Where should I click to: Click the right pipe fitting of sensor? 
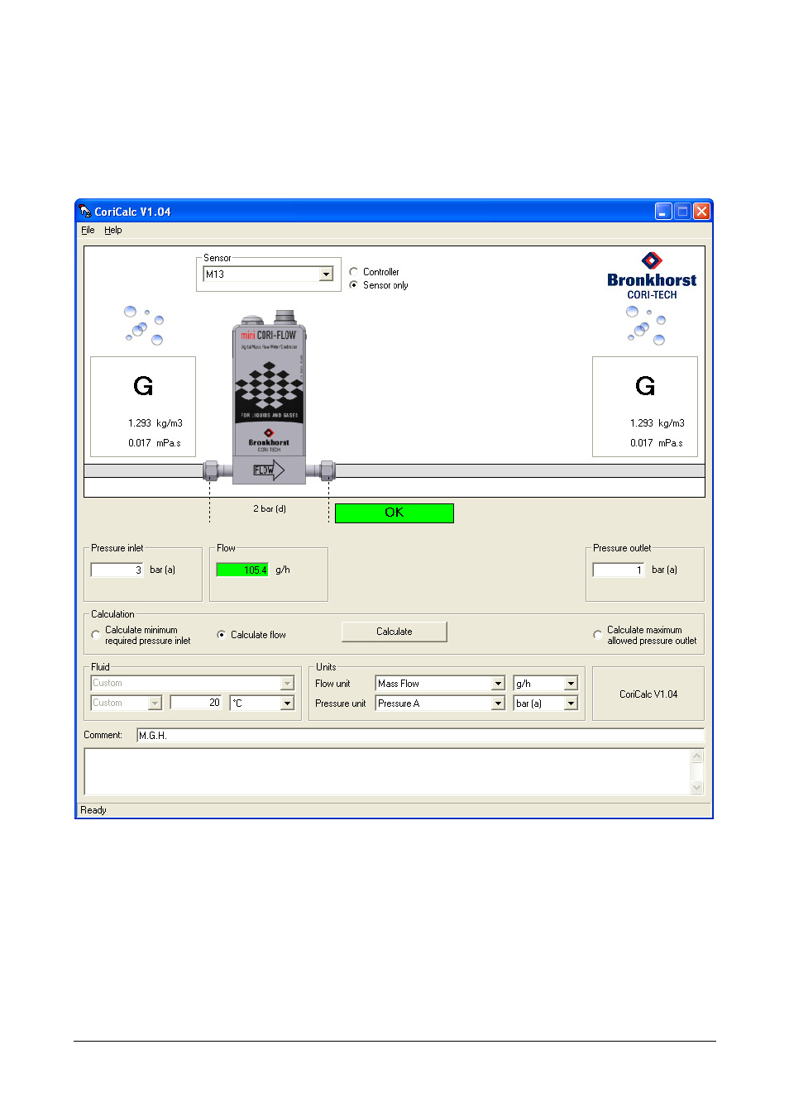coord(328,471)
